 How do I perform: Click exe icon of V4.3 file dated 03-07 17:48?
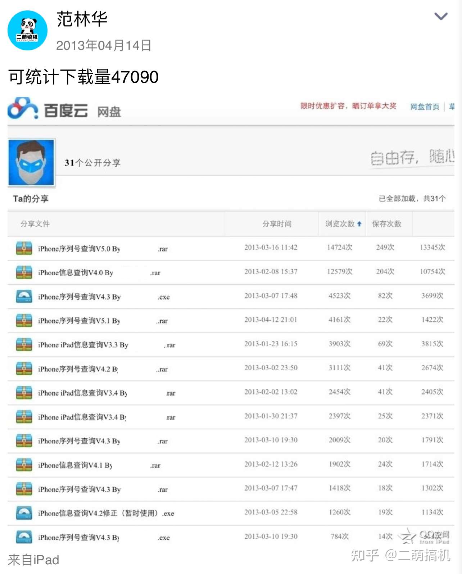point(24,297)
